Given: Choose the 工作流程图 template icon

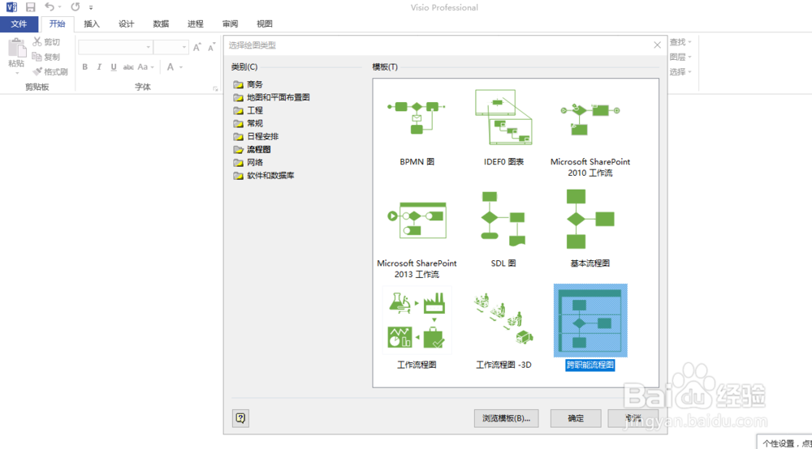Looking at the screenshot, I should click(417, 320).
